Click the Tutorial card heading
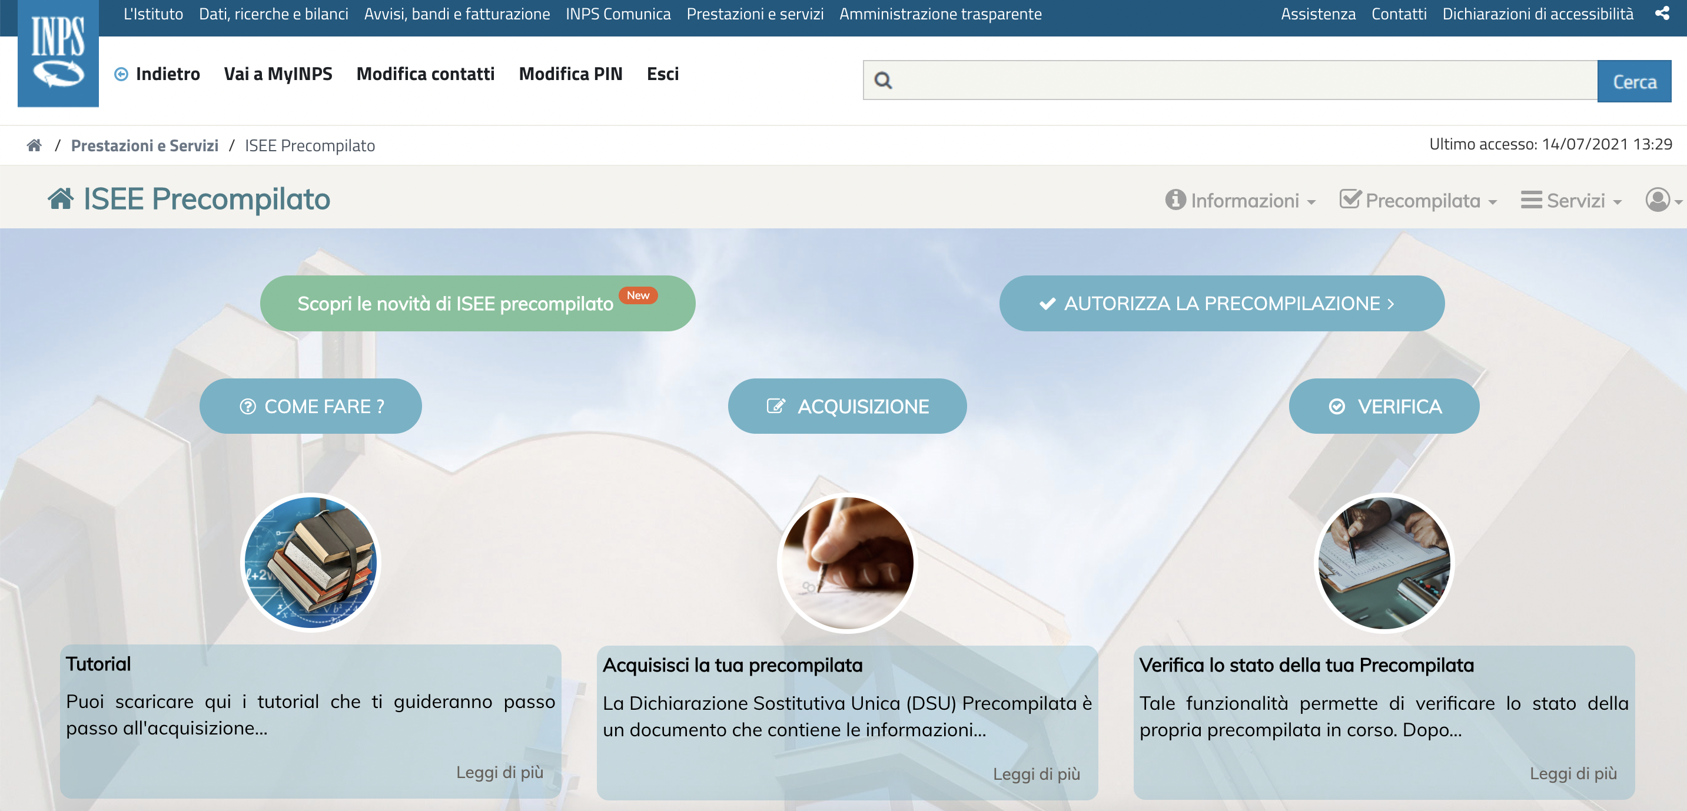The height and width of the screenshot is (811, 1687). (98, 664)
